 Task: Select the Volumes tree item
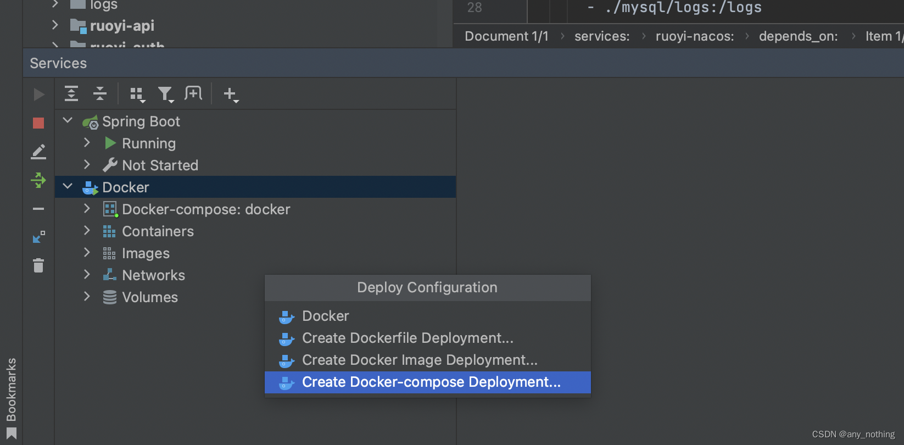pos(149,297)
